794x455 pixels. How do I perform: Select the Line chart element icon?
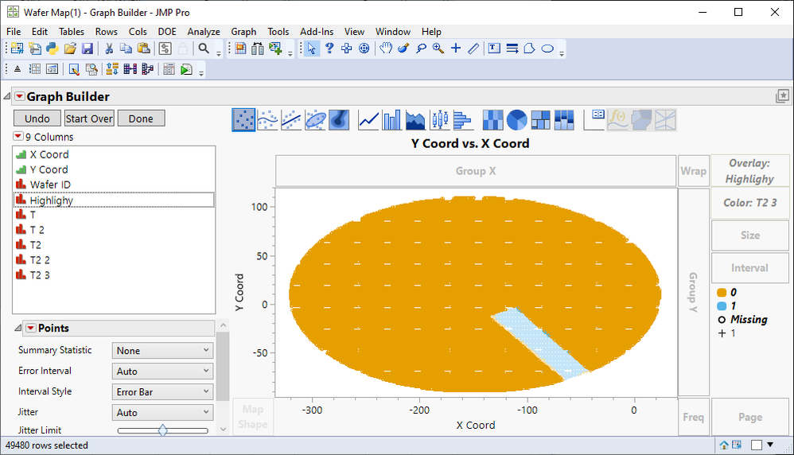(x=368, y=120)
